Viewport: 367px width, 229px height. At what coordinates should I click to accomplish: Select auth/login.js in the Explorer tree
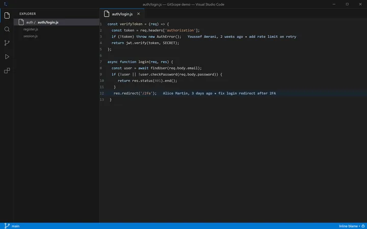click(57, 22)
